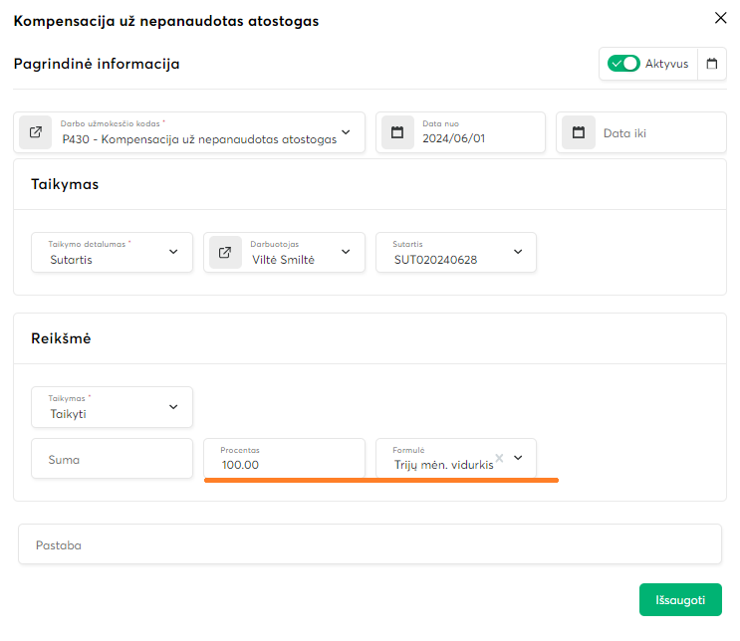
Task: Toggle the Aktyvus switch
Action: pyautogui.click(x=624, y=64)
